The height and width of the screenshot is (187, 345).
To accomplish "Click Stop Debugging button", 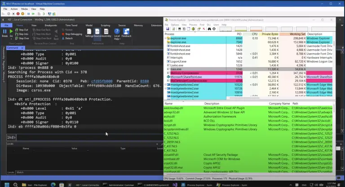I will (x=73, y=34).
